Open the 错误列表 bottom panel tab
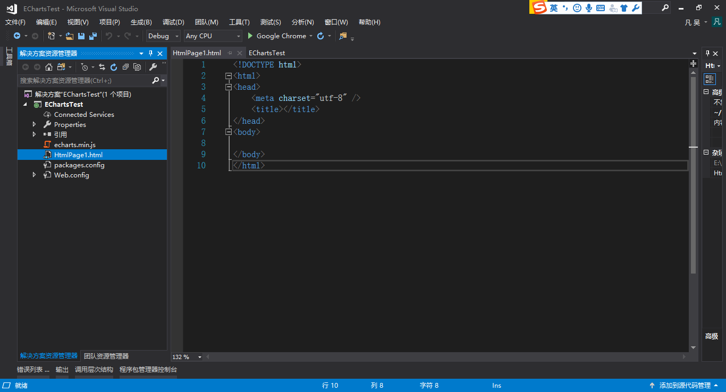The width and height of the screenshot is (726, 392). [33, 370]
